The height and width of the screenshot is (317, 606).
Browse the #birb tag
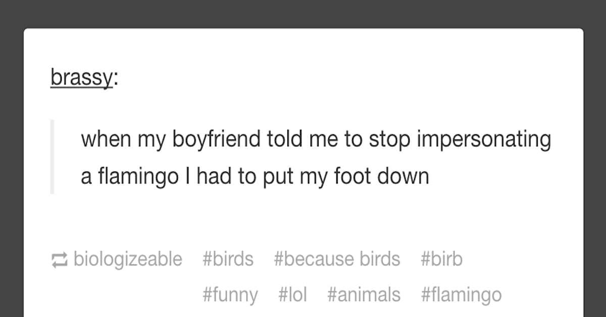(x=441, y=259)
